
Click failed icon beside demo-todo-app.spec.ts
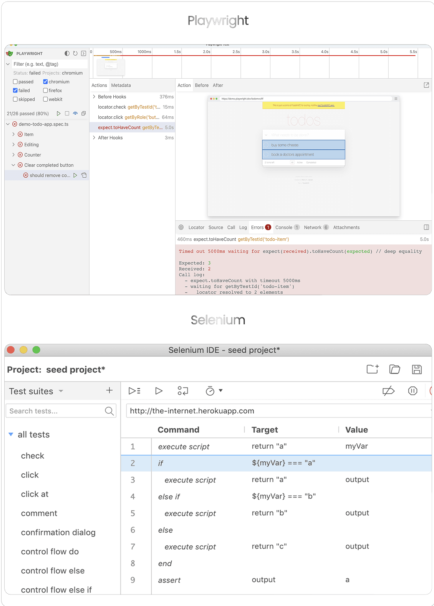click(15, 124)
